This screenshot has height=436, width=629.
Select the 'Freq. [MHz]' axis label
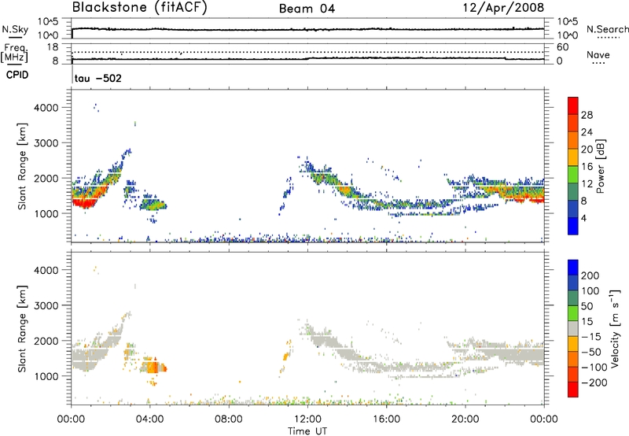pos(14,54)
